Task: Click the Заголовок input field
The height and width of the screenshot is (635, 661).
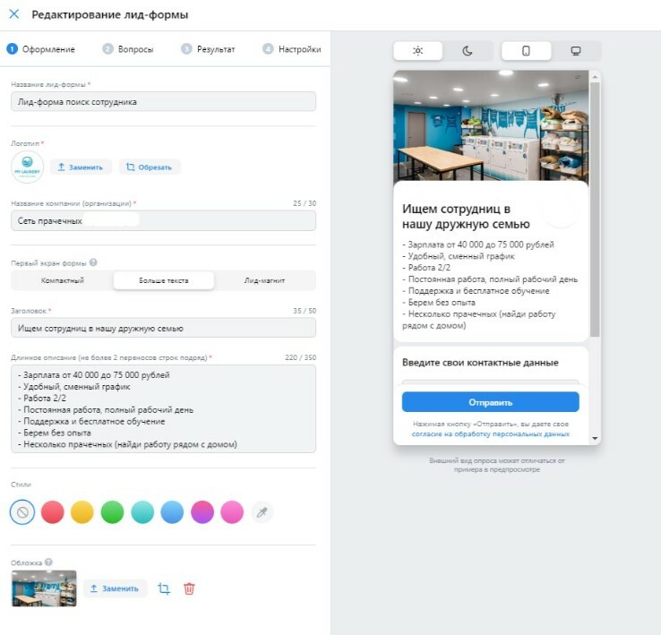Action: [164, 328]
